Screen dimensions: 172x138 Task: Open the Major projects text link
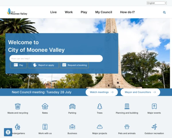(x=99, y=133)
